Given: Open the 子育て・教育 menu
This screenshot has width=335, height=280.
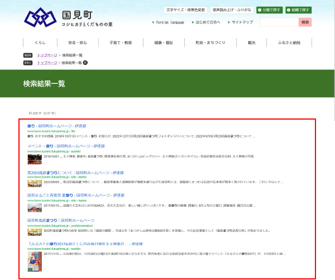Looking at the screenshot, I should [121, 43].
